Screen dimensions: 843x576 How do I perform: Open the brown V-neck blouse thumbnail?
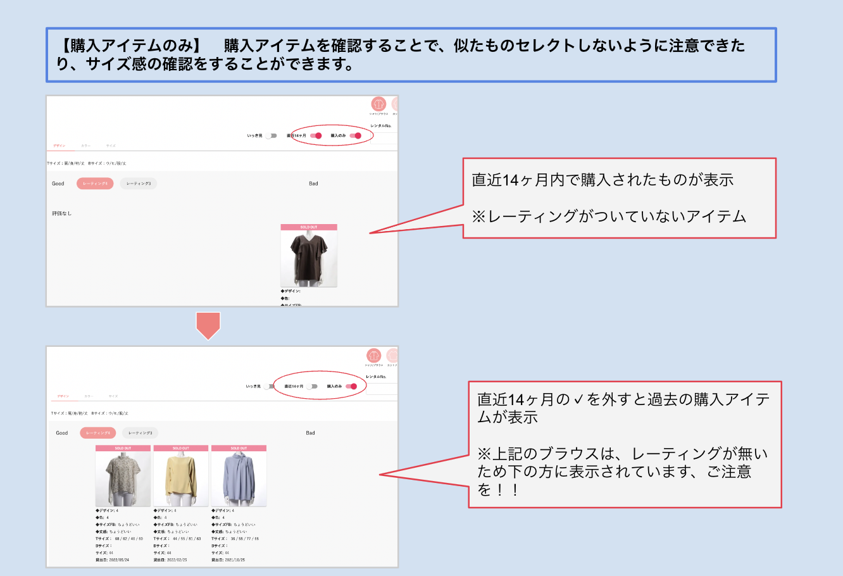pyautogui.click(x=309, y=258)
